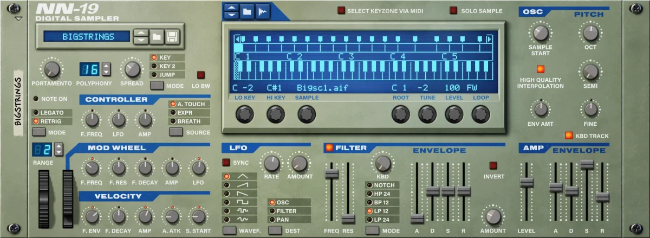Click the filter FREQ slider

tap(331, 173)
